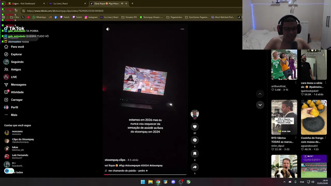Image resolution: width=331 pixels, height=186 pixels.
Task: Open the Most Watched Port... bookmark
Action: (223, 17)
